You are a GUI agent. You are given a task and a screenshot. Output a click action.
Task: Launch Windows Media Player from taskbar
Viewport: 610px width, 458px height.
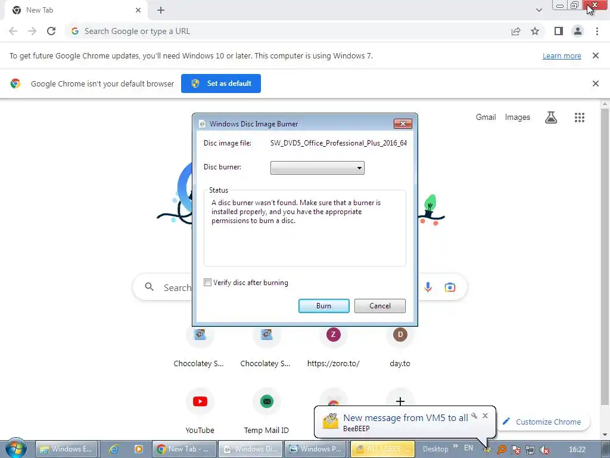pyautogui.click(x=138, y=449)
